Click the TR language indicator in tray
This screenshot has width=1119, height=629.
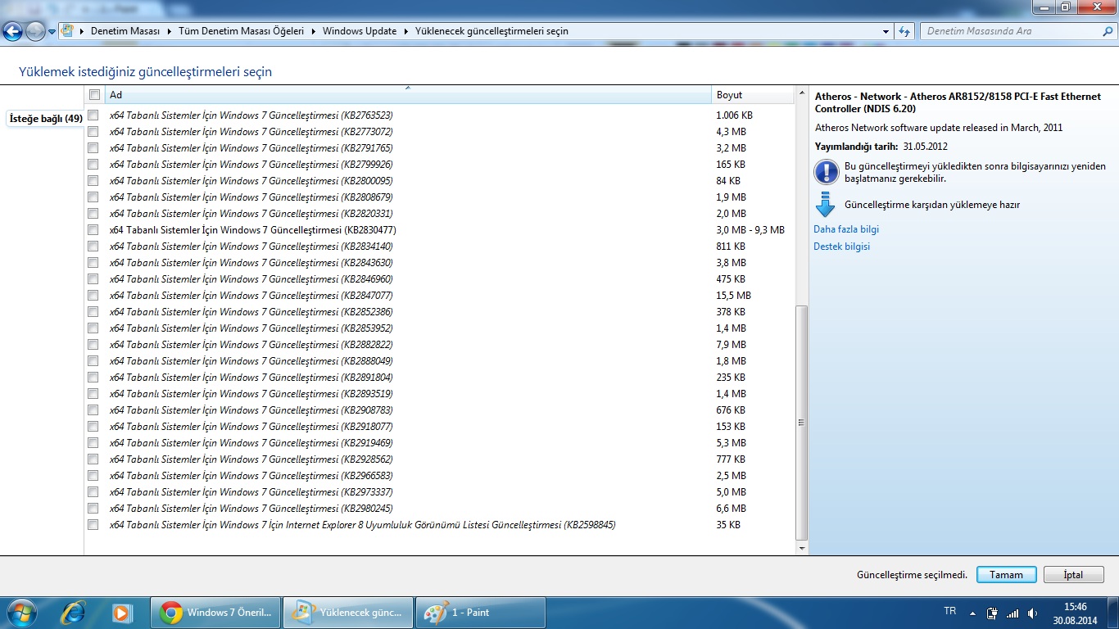[950, 612]
